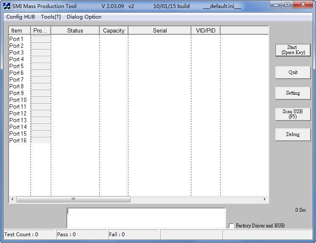Click the Start (Space Key) button
The width and height of the screenshot is (316, 243).
[x=293, y=50]
